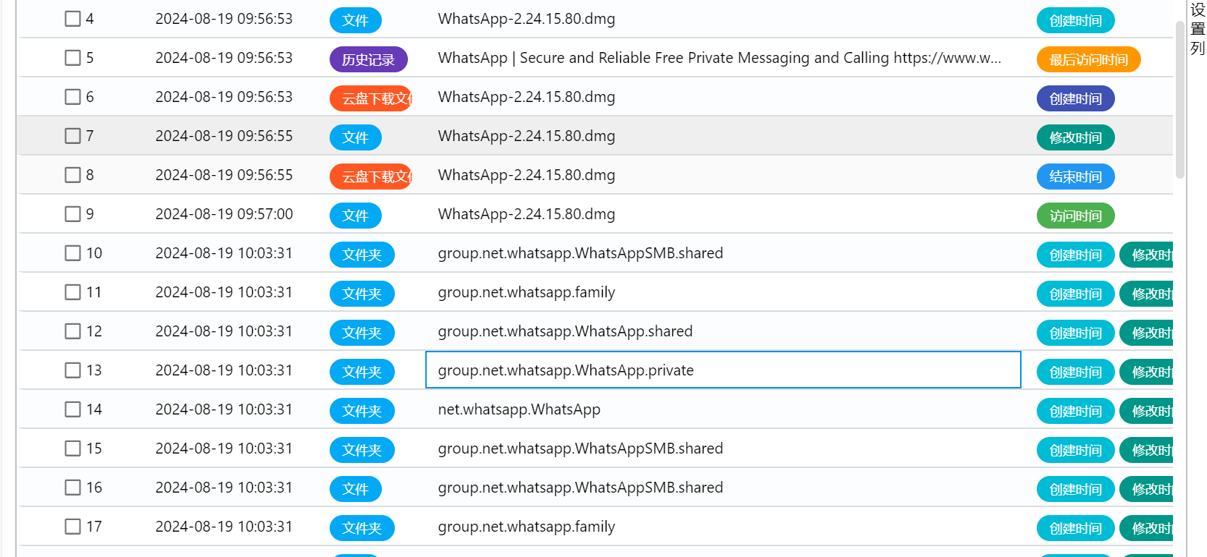Click 创建时间 tag in row 10
This screenshot has height=557, width=1207.
coord(1076,255)
